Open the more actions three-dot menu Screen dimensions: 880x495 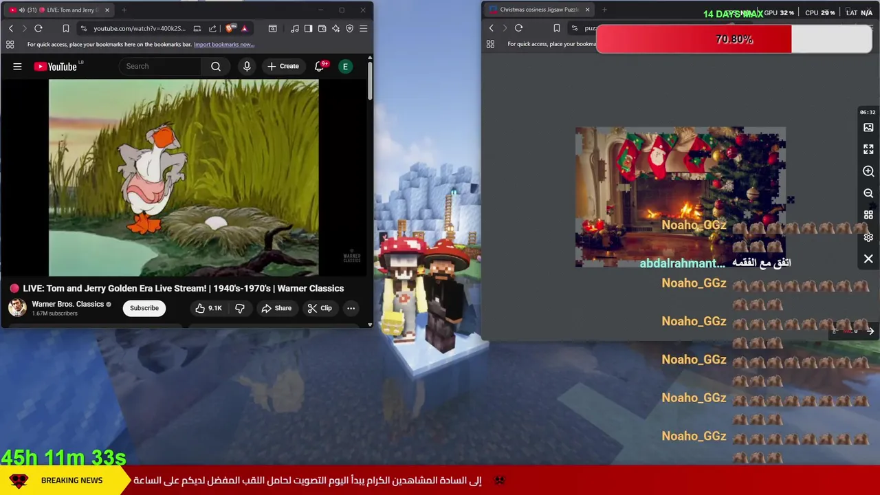[351, 308]
